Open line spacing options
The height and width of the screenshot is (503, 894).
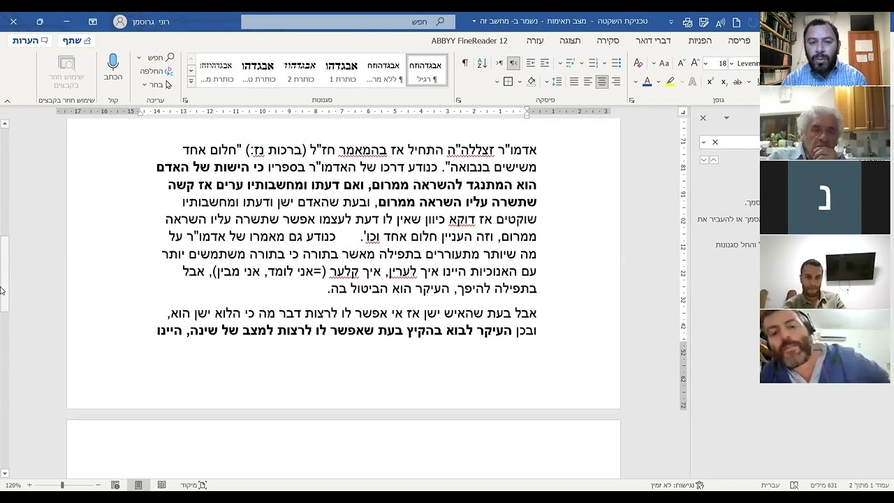click(x=557, y=82)
